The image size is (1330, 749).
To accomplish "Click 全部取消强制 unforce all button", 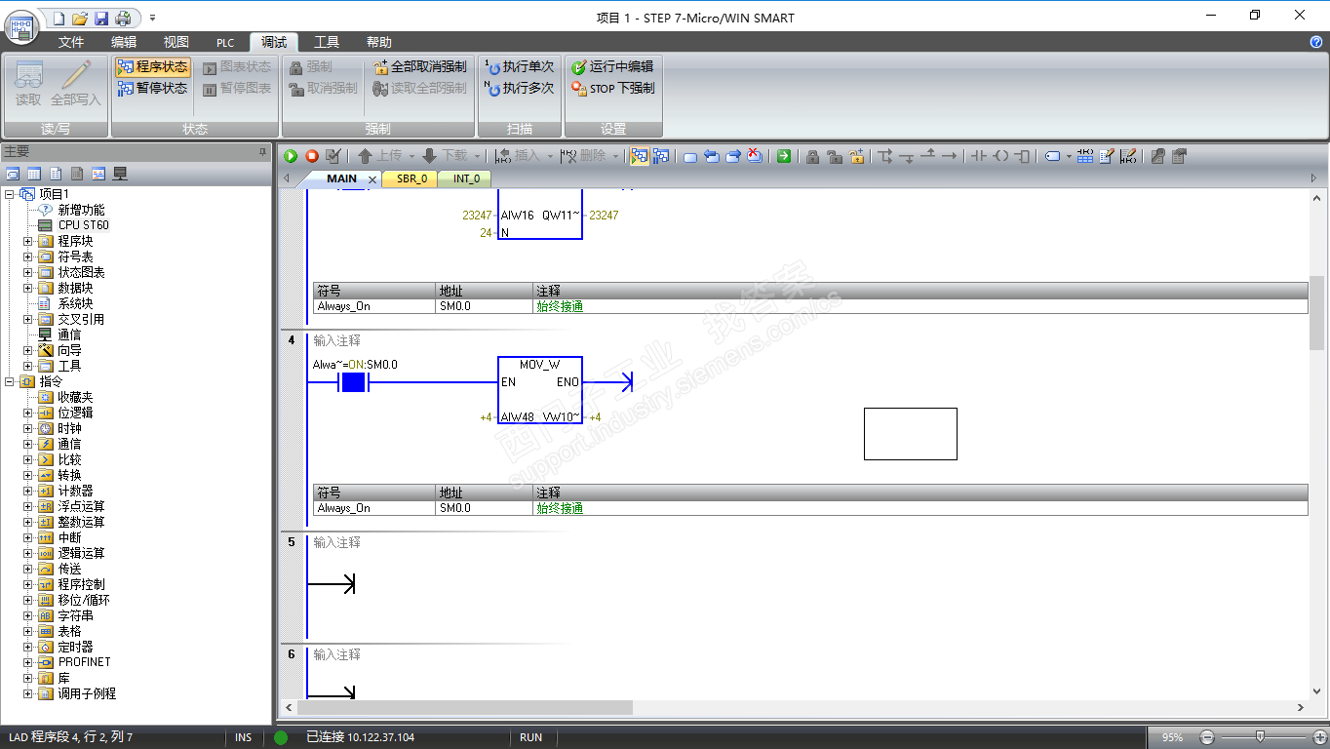I will 420,66.
